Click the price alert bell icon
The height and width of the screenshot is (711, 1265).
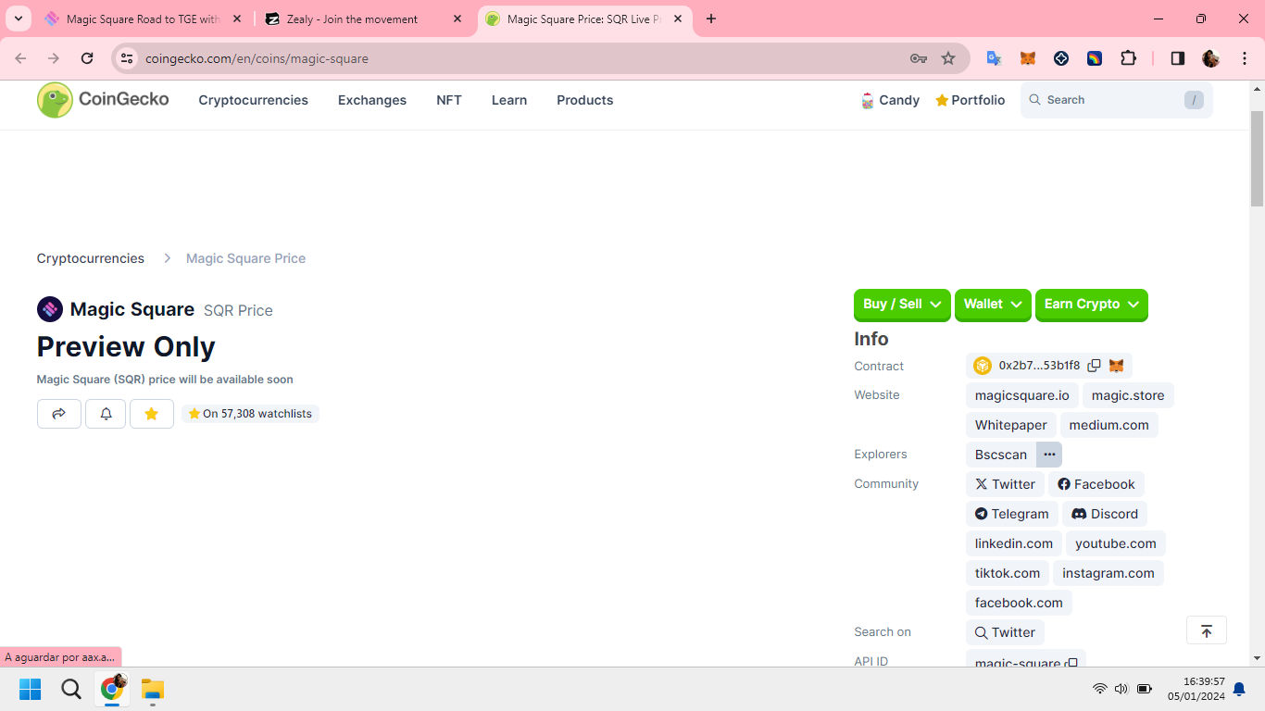click(106, 414)
